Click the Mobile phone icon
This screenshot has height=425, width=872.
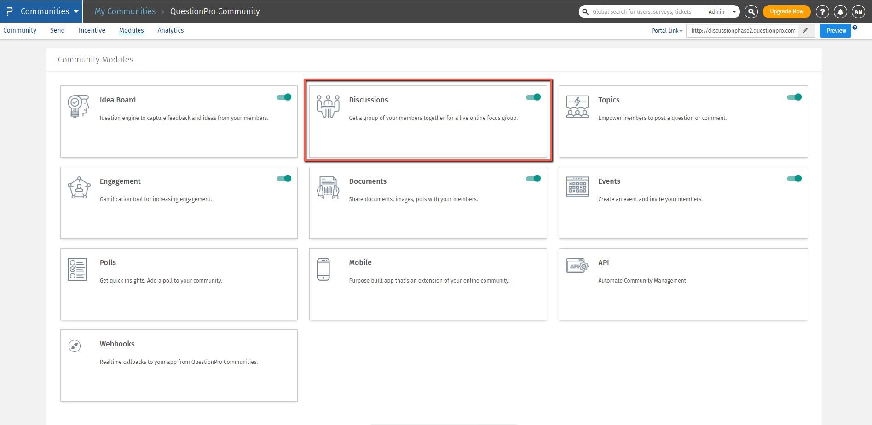[x=323, y=269]
